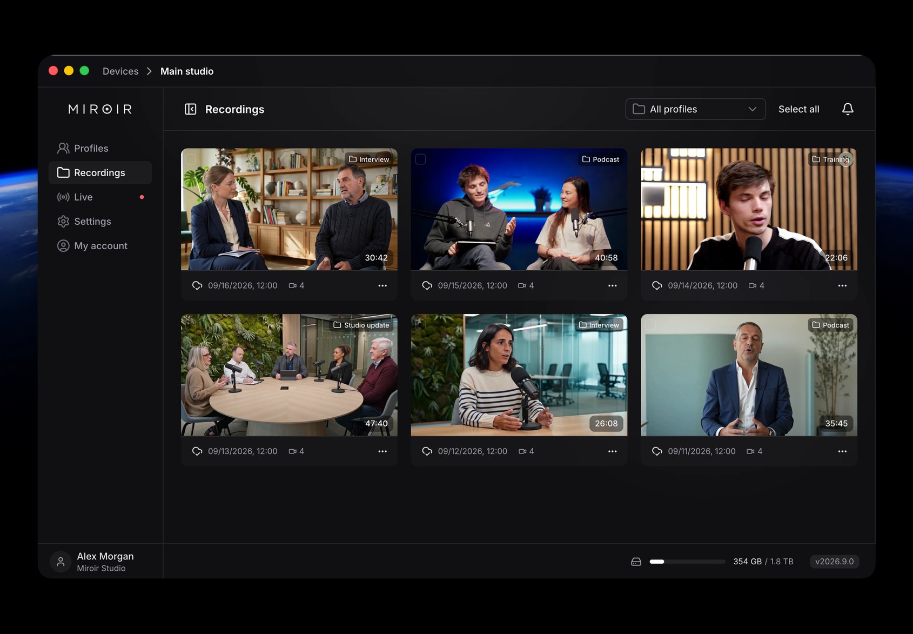Click the date 09/13/2026, 12:00
Screen dimensions: 913x634
[243, 451]
